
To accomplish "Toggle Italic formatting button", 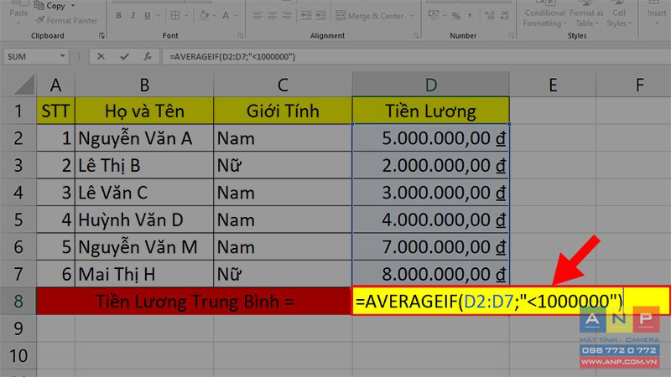I will (x=133, y=16).
